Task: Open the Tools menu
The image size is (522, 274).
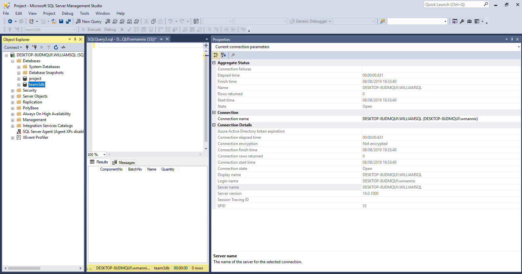Action: (x=84, y=13)
